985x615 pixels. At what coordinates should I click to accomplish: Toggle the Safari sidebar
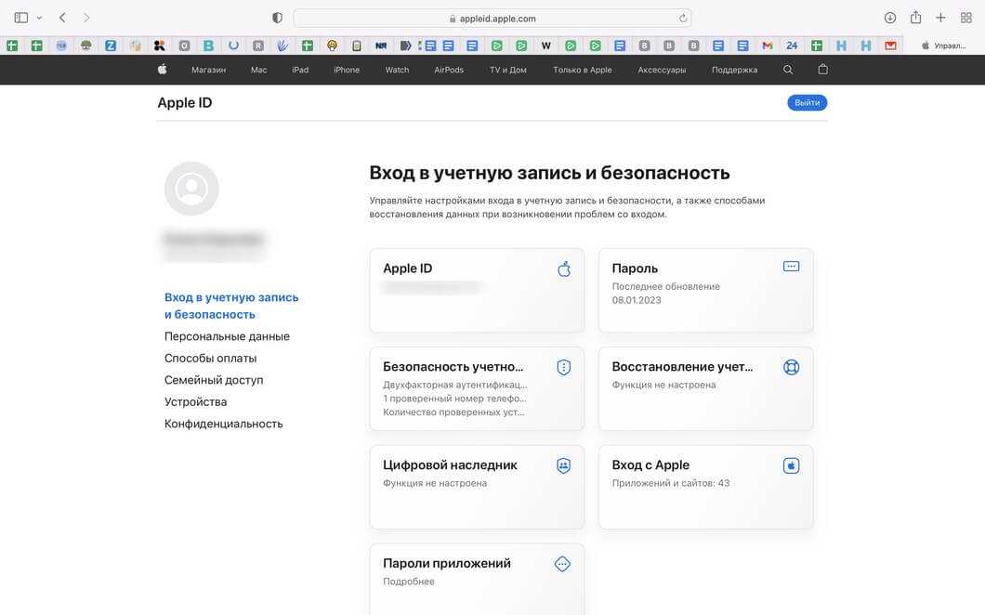[x=21, y=18]
